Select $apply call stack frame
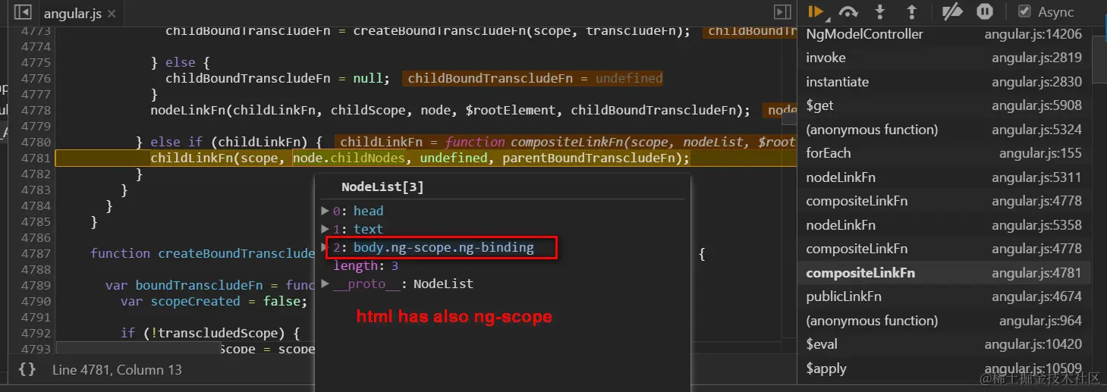 pyautogui.click(x=944, y=368)
